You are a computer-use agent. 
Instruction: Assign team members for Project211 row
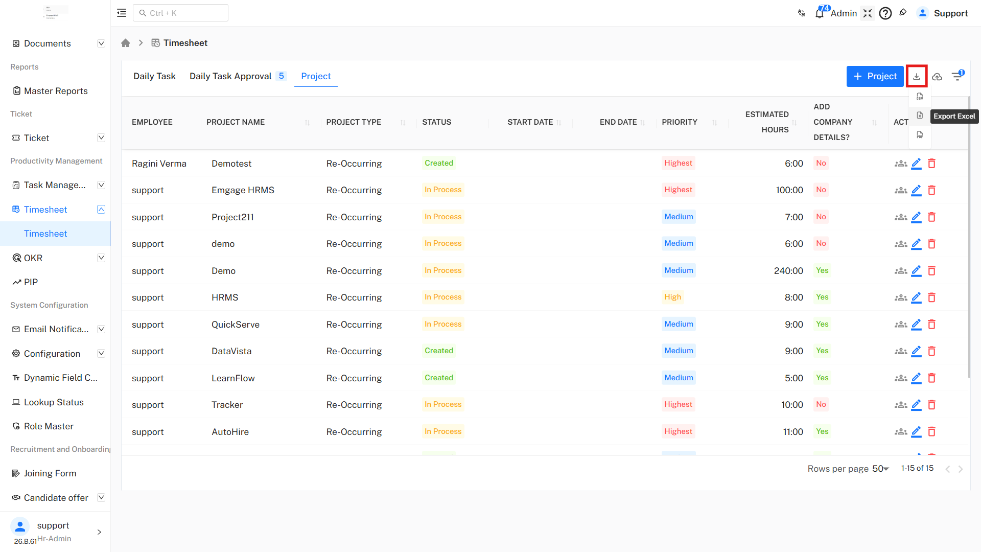[901, 217]
